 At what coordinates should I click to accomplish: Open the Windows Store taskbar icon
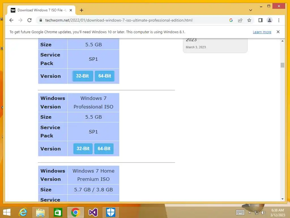pos(58,212)
